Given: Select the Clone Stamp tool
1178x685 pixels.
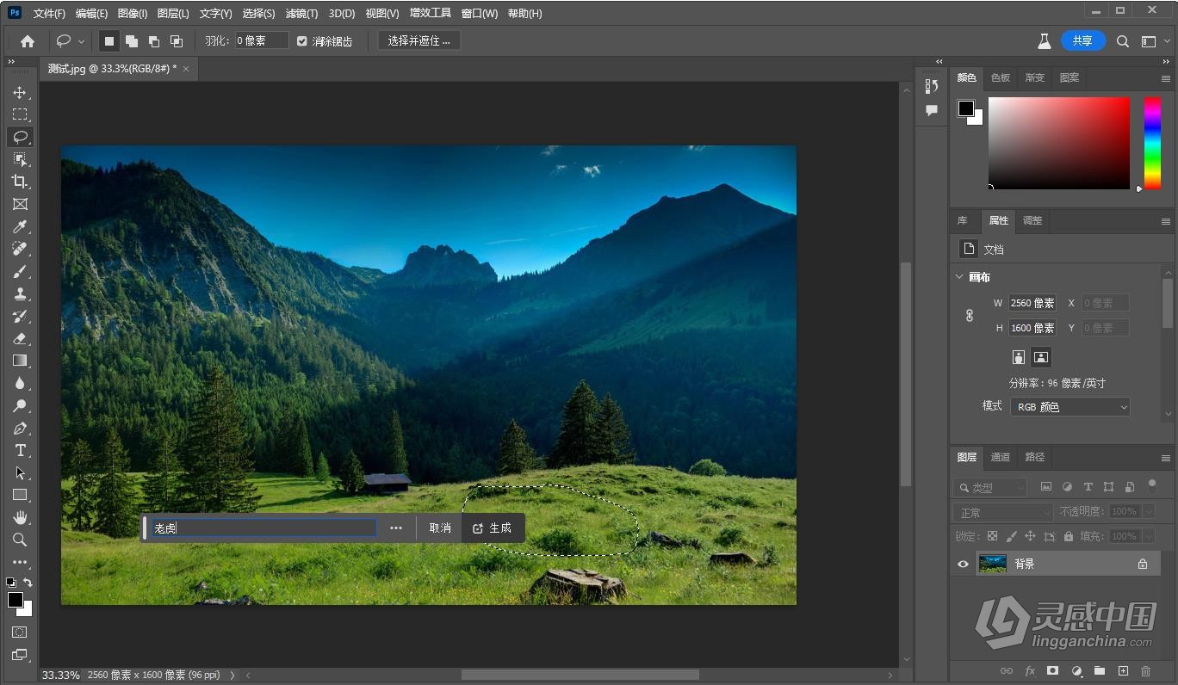Looking at the screenshot, I should [x=20, y=293].
